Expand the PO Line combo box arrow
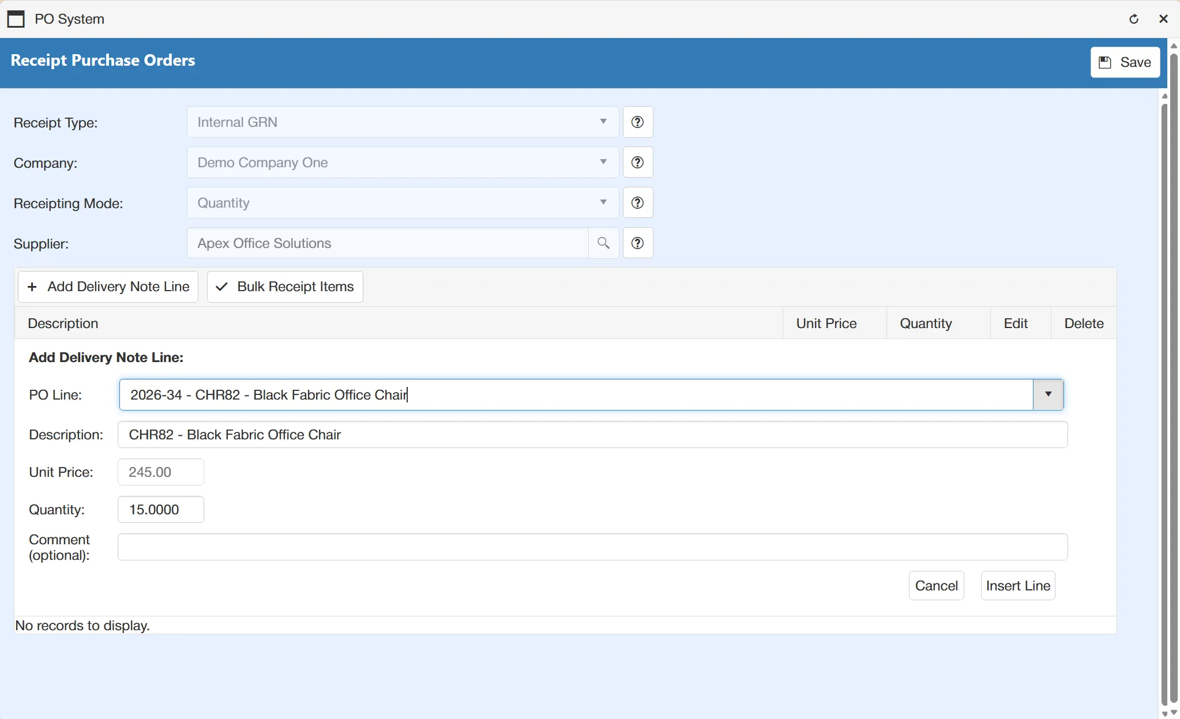1180x719 pixels. 1048,395
